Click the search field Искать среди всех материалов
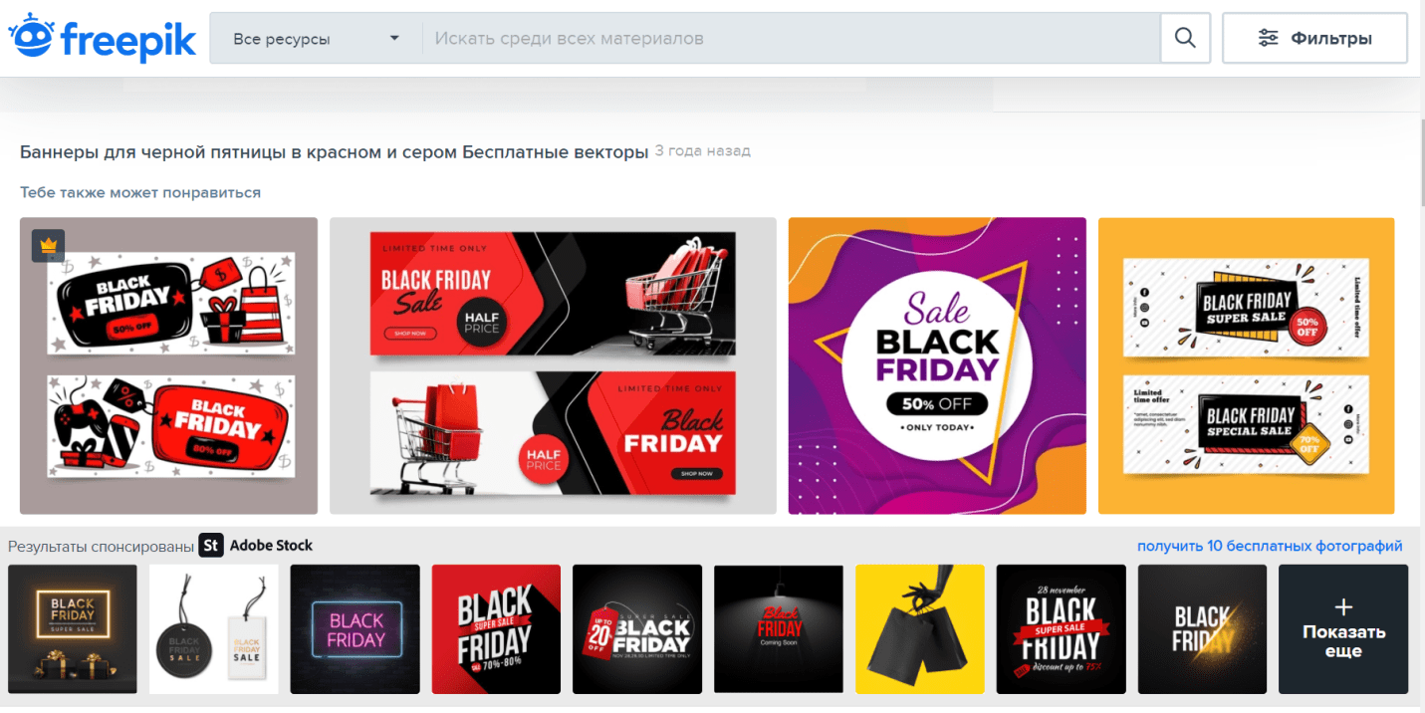Image resolution: width=1425 pixels, height=713 pixels. point(792,39)
